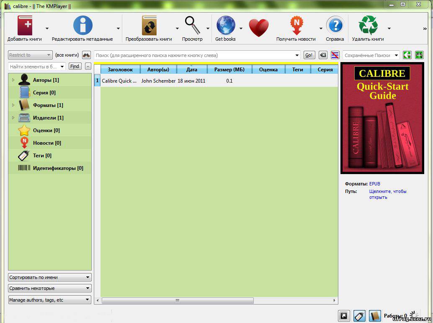
Task: Toggle the Book Details panel button
Action: point(375,316)
